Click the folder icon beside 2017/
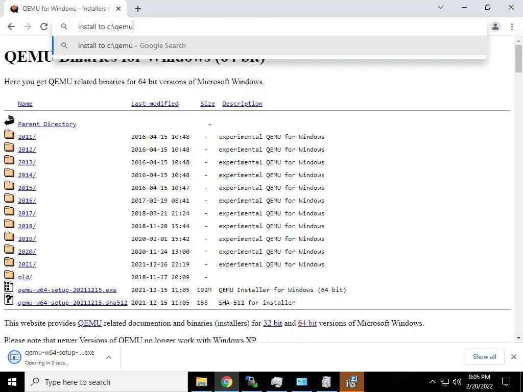This screenshot has height=392, width=523. (9, 211)
